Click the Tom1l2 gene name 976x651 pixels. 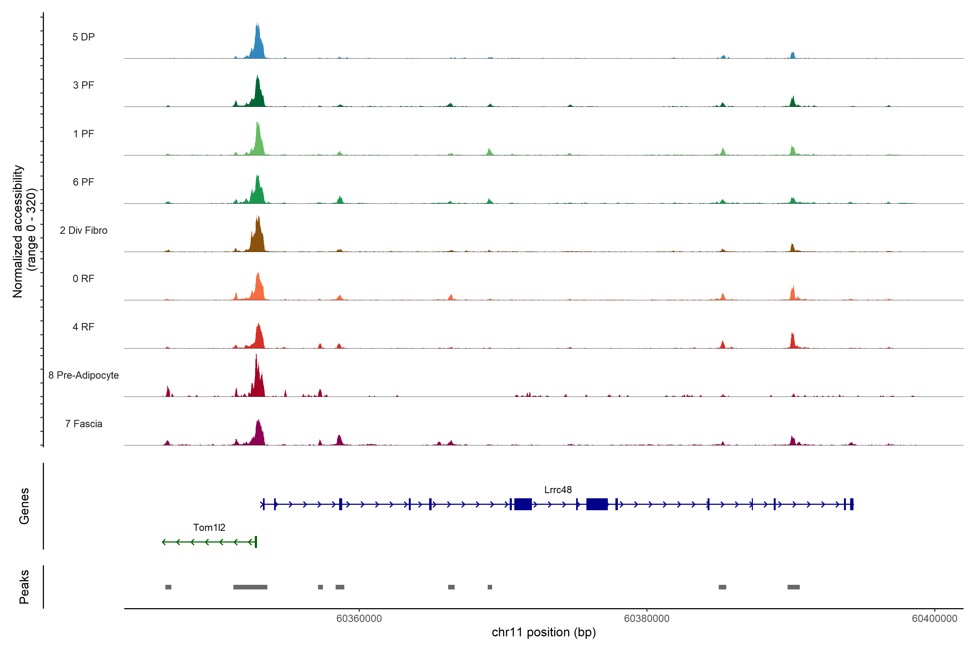tap(209, 527)
